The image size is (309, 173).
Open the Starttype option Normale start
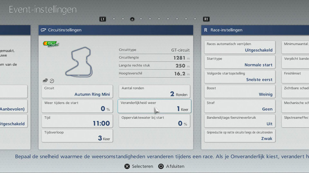tap(239, 62)
